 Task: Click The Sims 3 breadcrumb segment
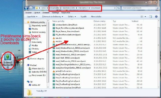(83, 8)
